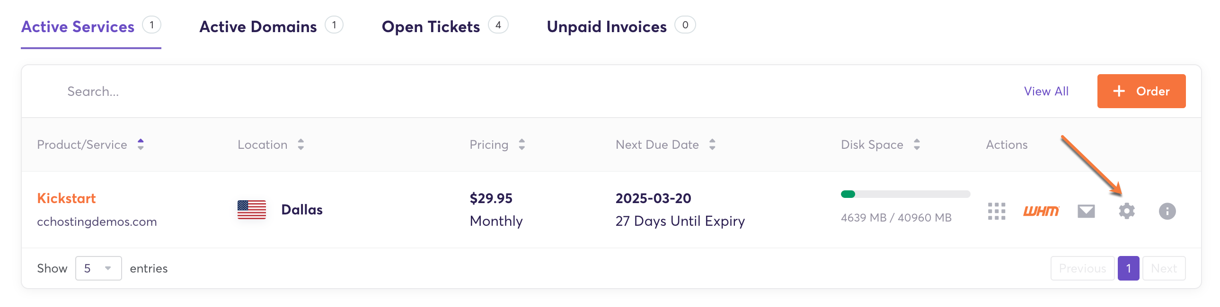This screenshot has height=307, width=1220.
Task: Open the cPanel grid apps icon
Action: pyautogui.click(x=996, y=211)
